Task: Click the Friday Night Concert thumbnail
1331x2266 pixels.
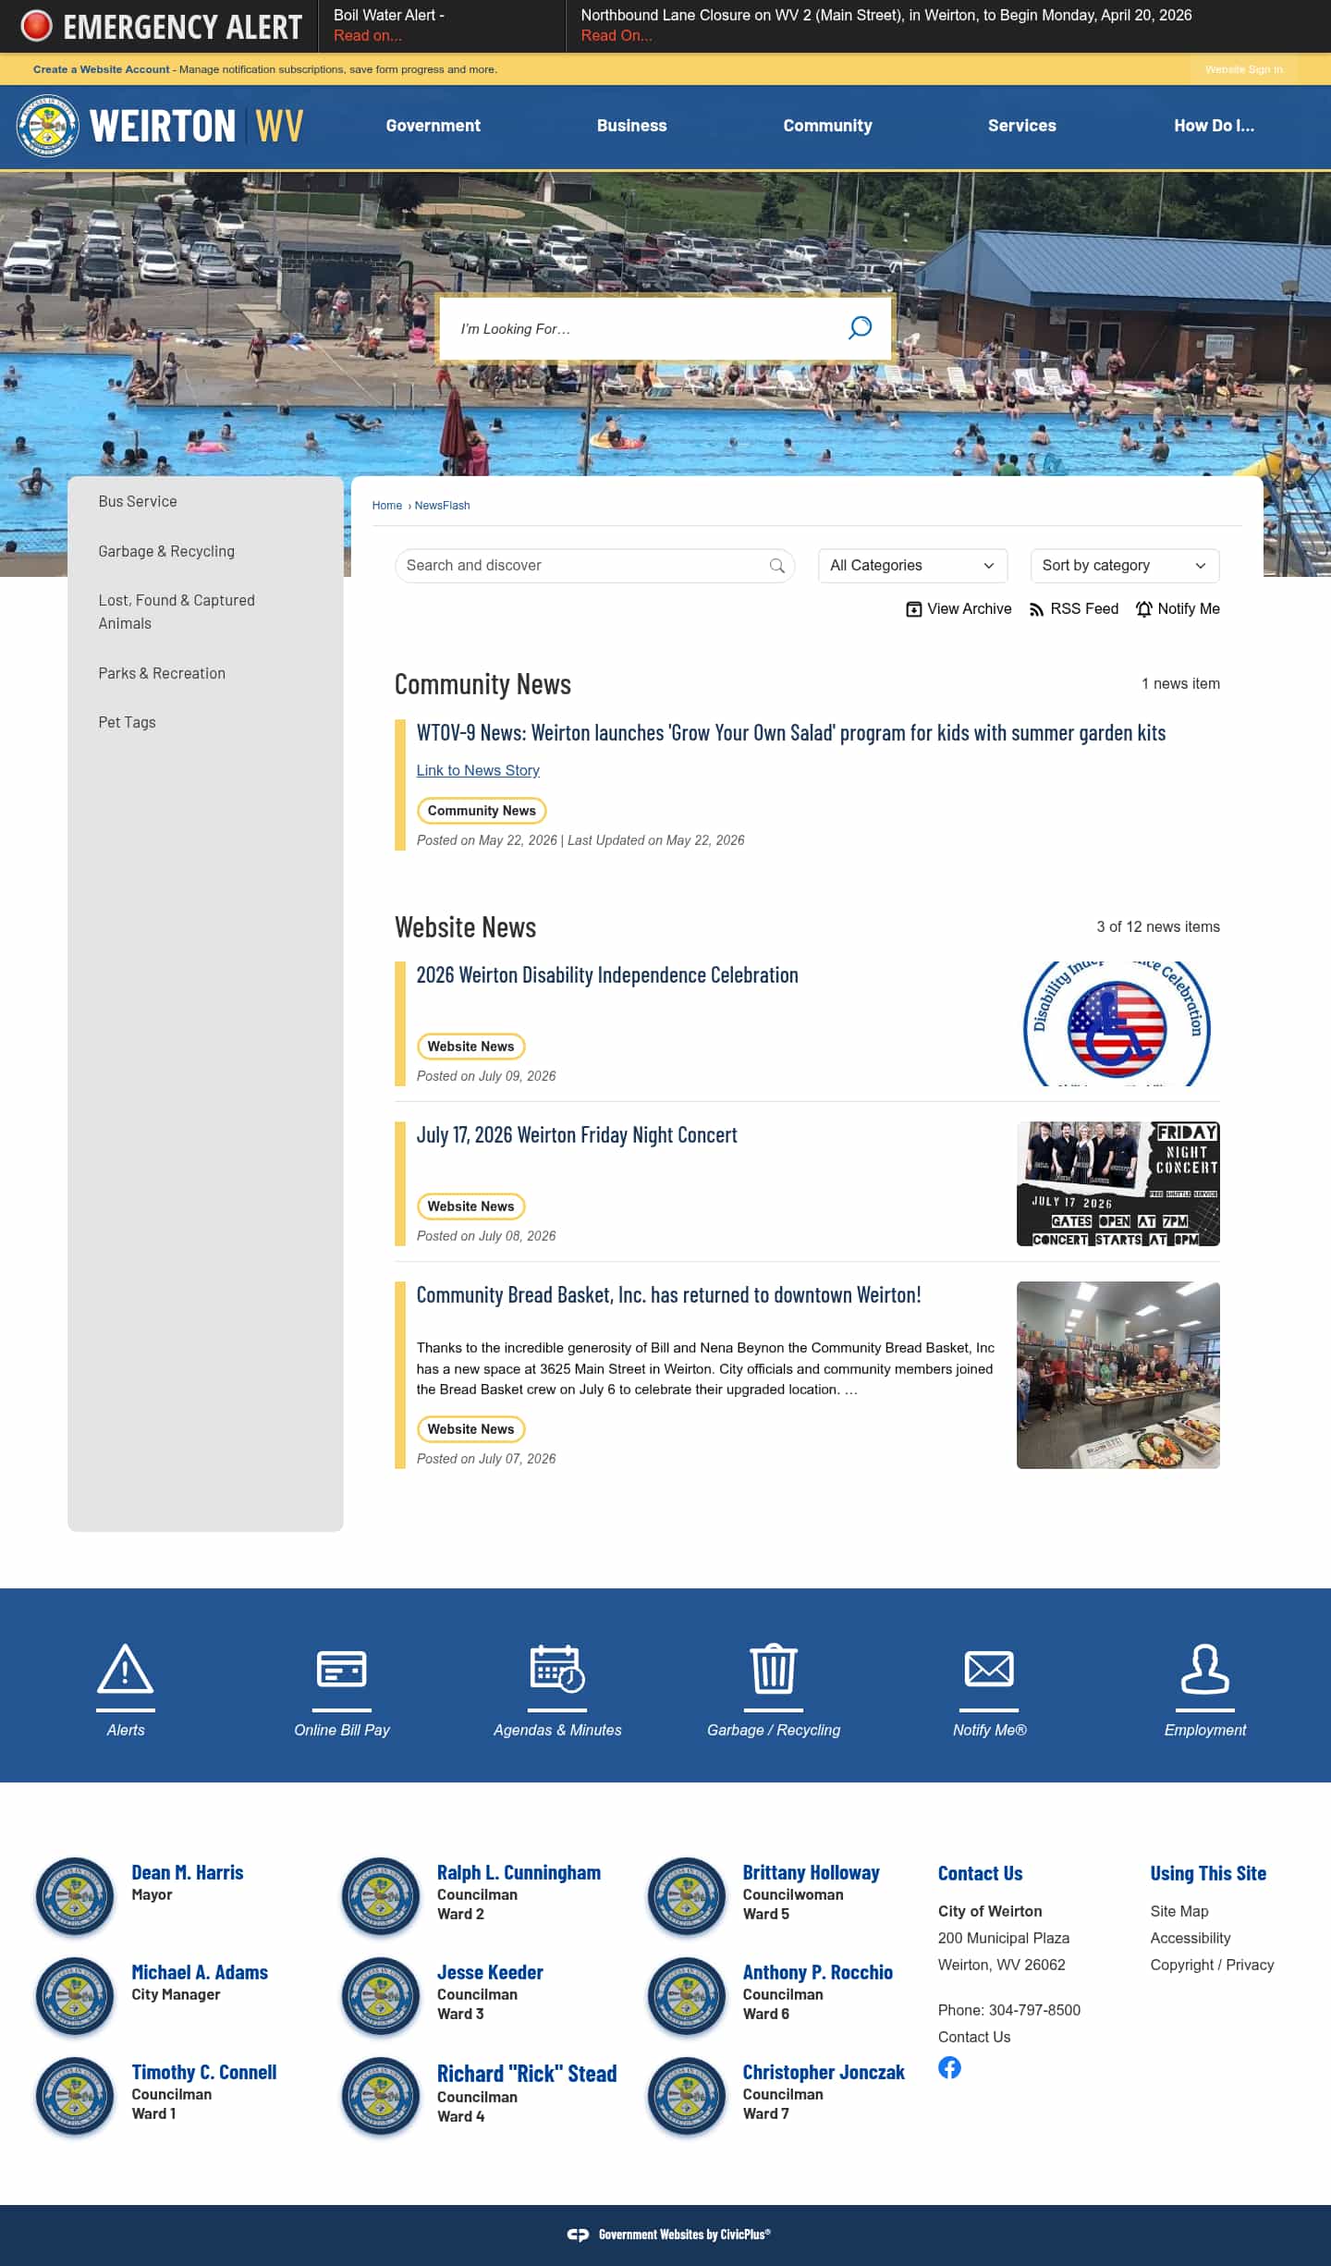Action: coord(1117,1183)
